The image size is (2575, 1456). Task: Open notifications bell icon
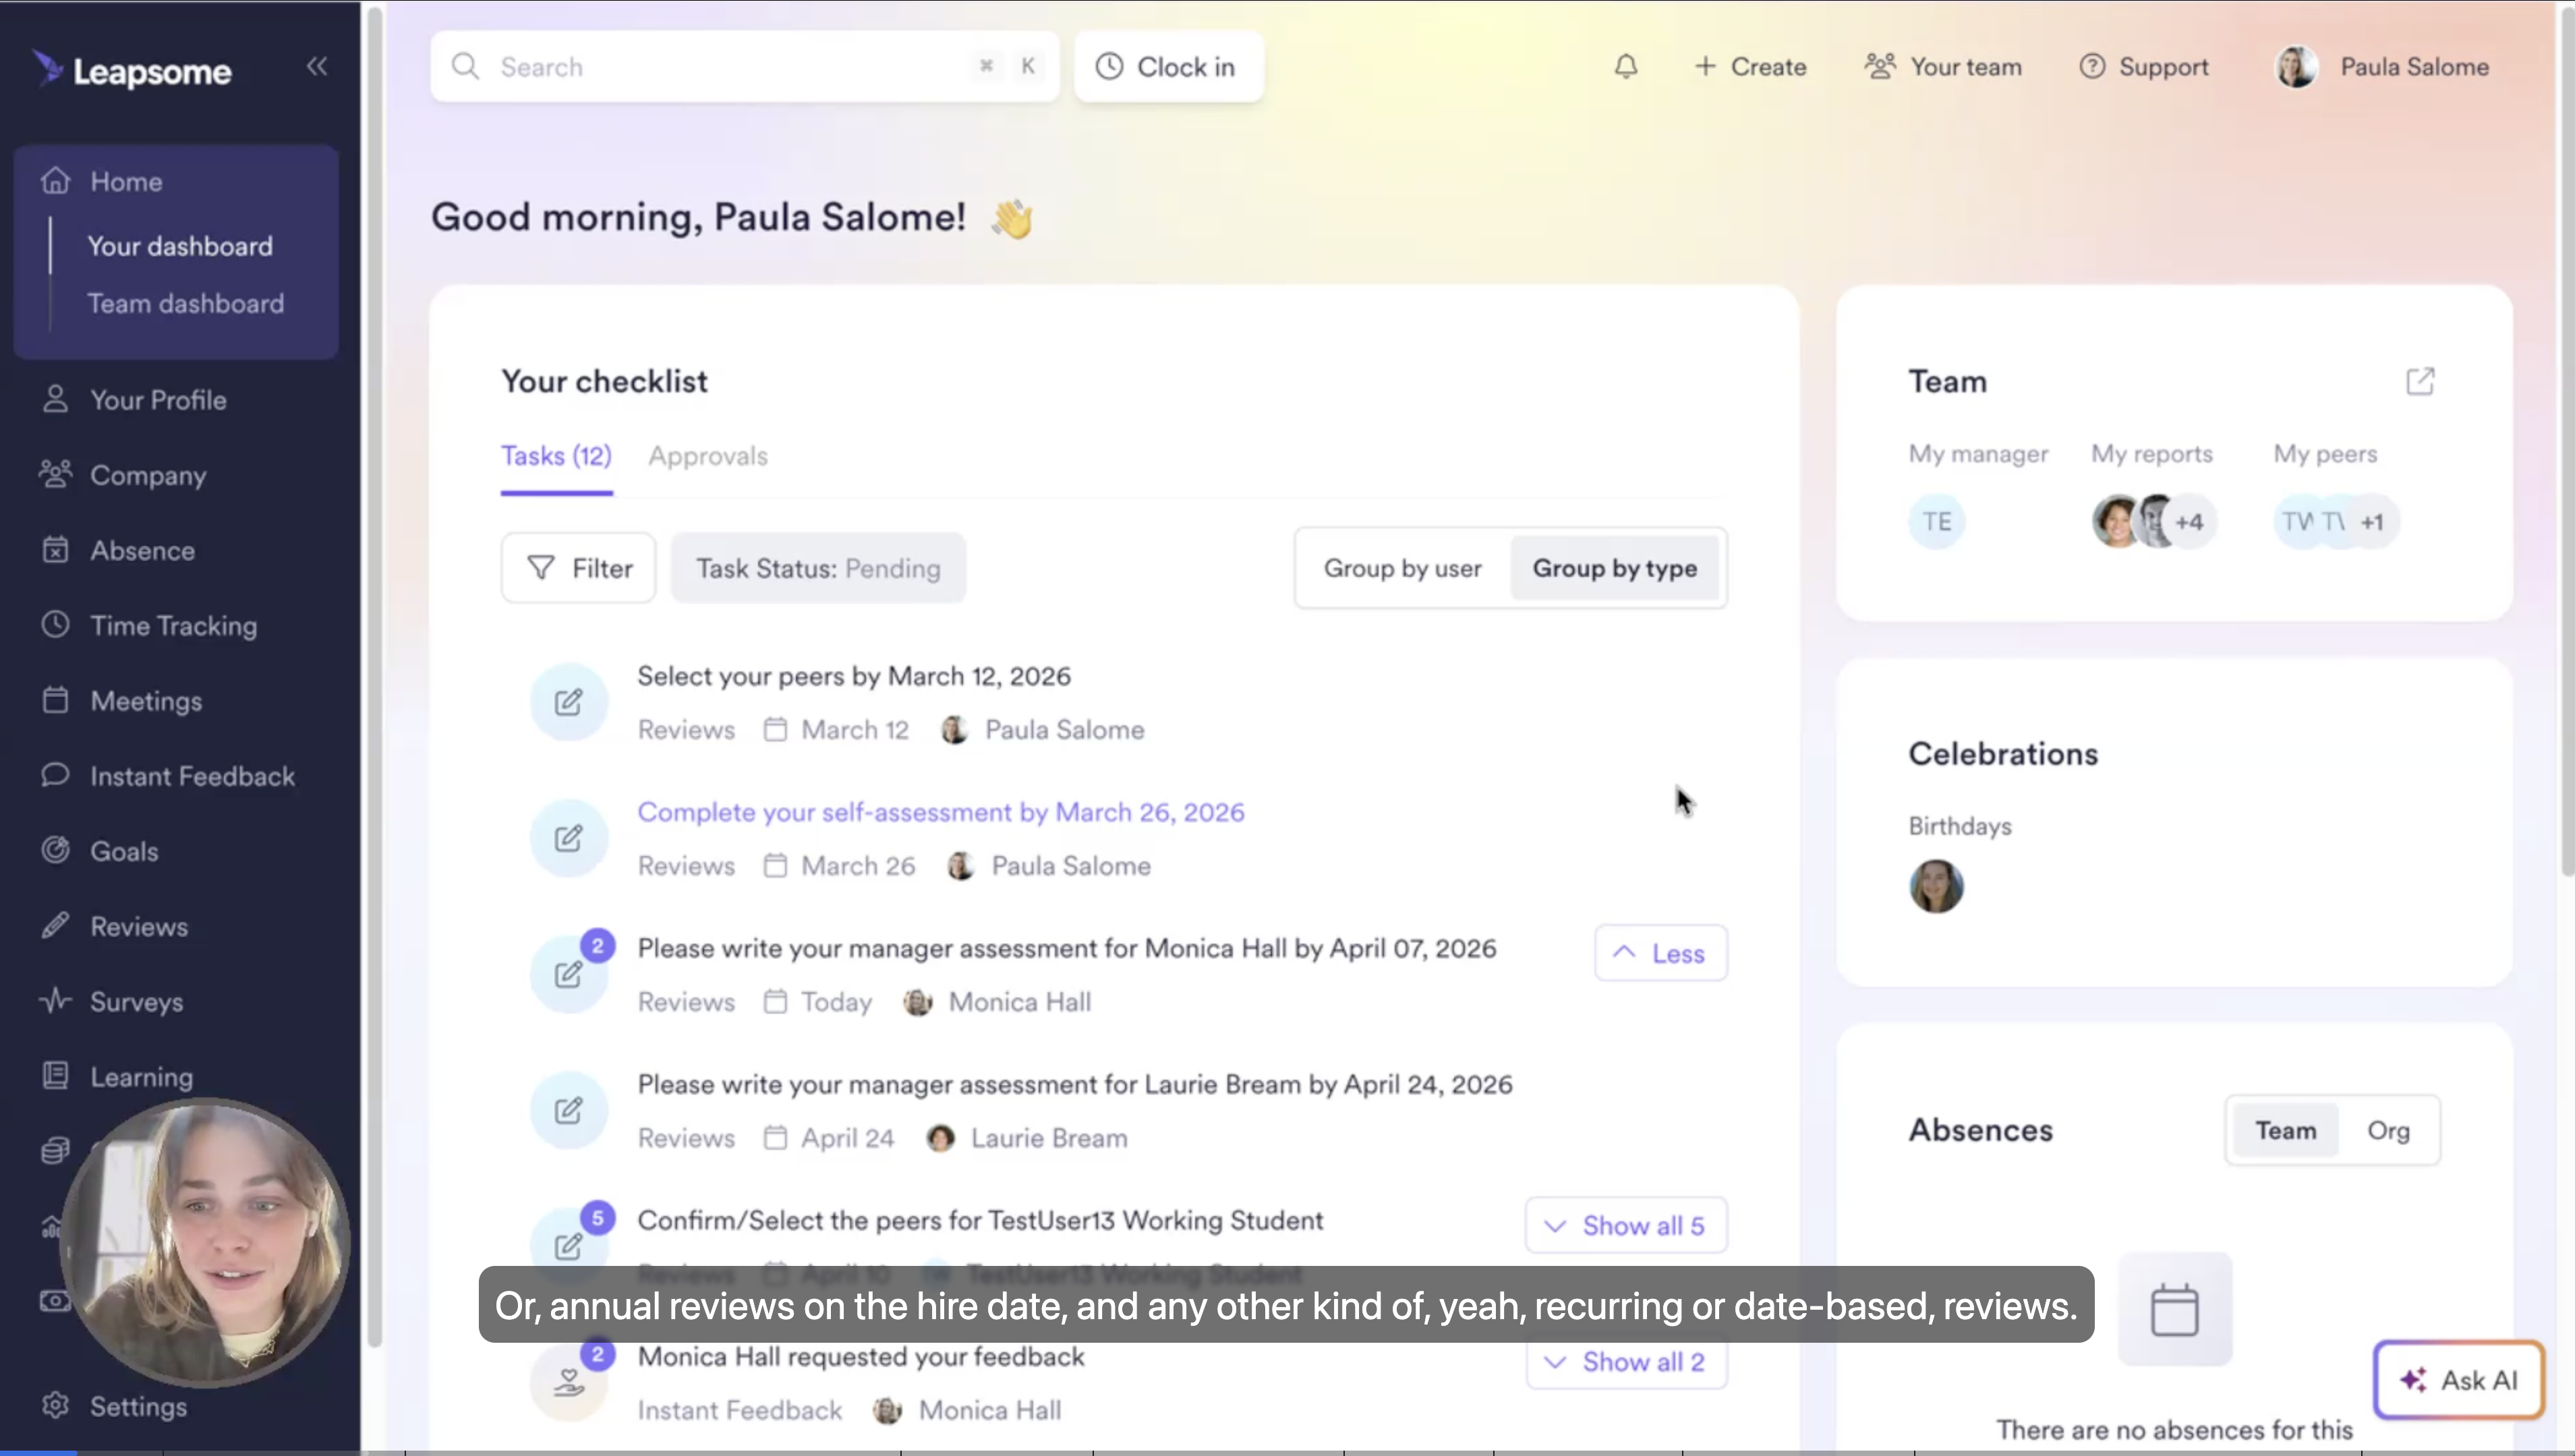(x=1625, y=67)
